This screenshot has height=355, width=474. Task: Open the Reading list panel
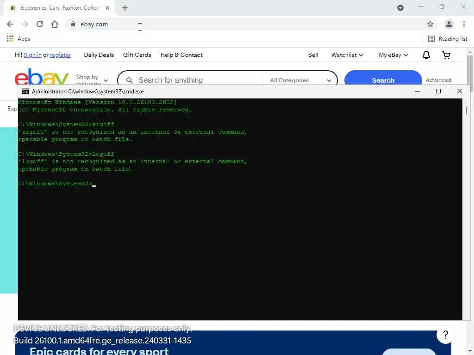click(448, 39)
